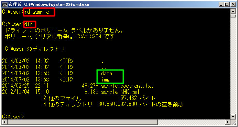The image size is (238, 127).
Task: Click the empty horizontal scrollbar track area
Action: (191, 122)
